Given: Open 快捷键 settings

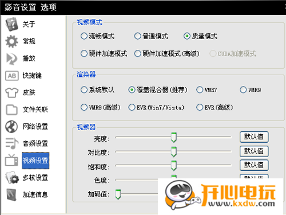Looking at the screenshot, I should (x=32, y=76).
